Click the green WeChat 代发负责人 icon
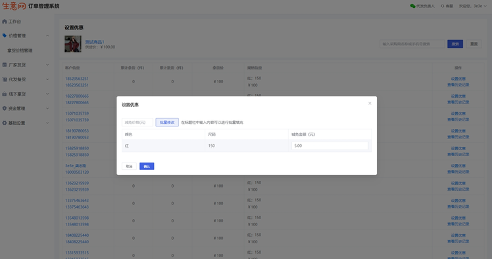This screenshot has width=492, height=259. (x=412, y=6)
